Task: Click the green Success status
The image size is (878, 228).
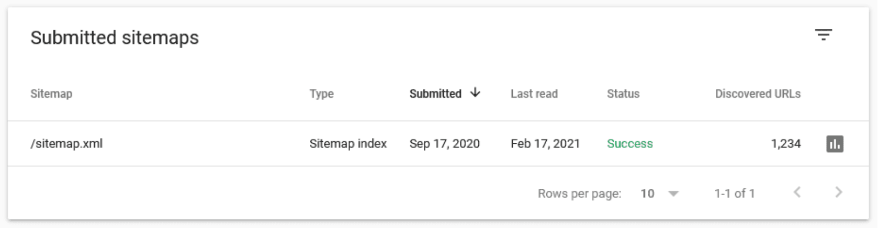Action: [630, 143]
